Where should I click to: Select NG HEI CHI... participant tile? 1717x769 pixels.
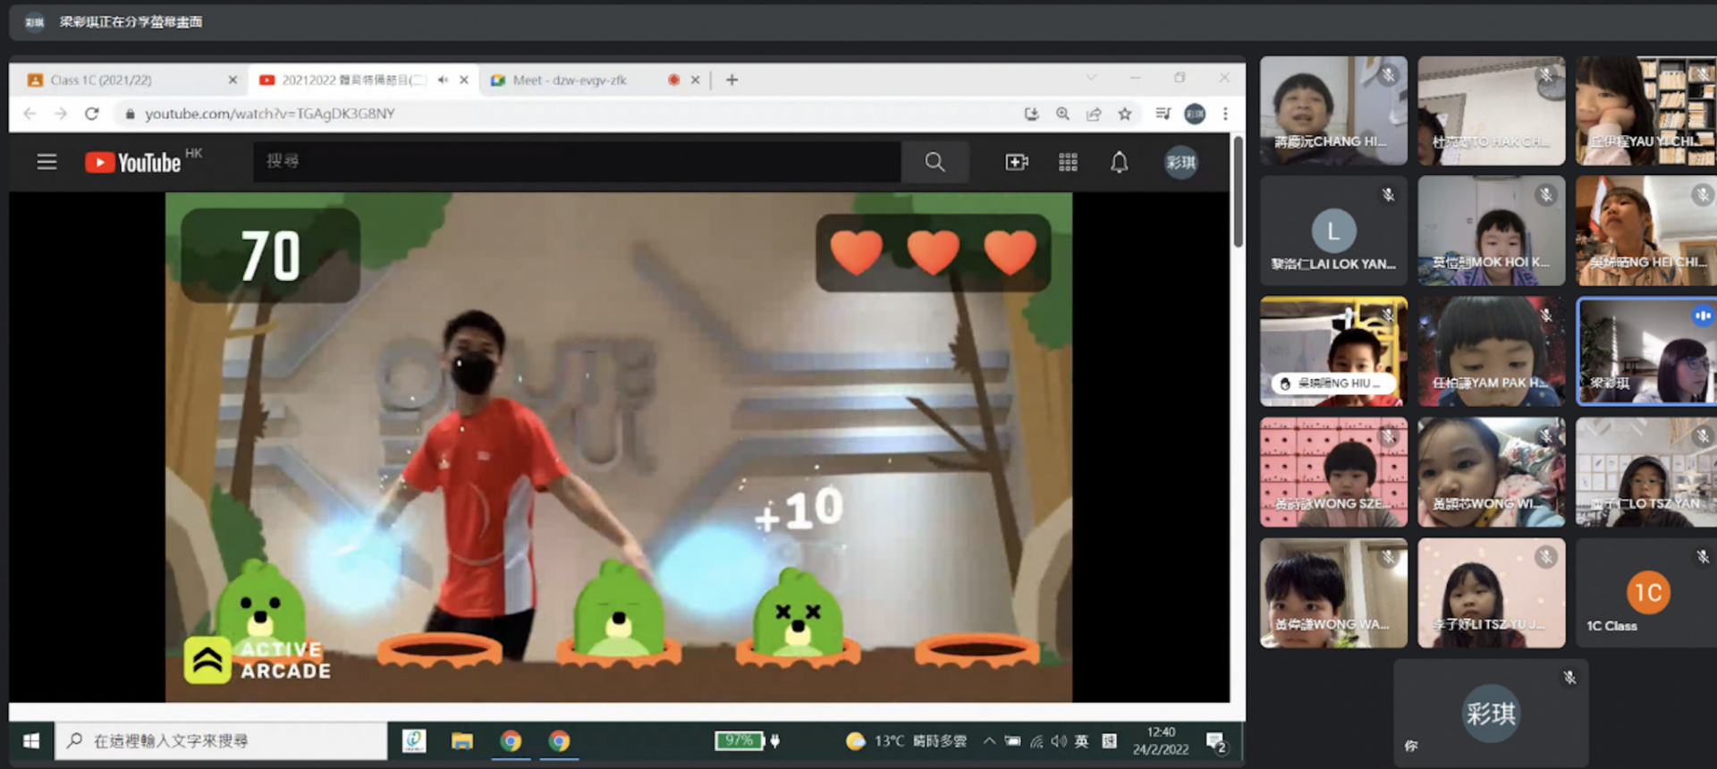coord(1646,231)
